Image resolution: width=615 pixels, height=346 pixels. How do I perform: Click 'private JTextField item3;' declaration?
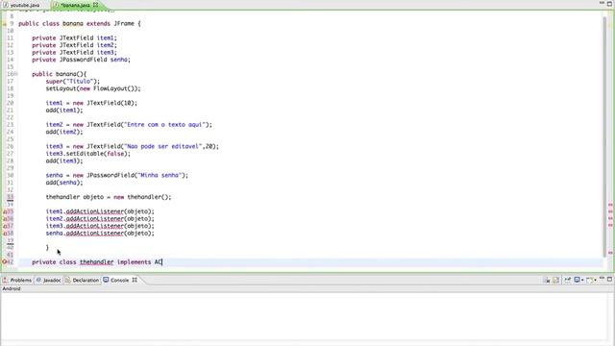75,53
